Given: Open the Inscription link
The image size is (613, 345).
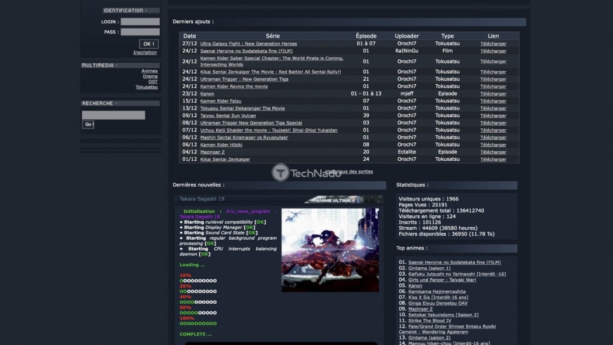Looking at the screenshot, I should pyautogui.click(x=145, y=52).
